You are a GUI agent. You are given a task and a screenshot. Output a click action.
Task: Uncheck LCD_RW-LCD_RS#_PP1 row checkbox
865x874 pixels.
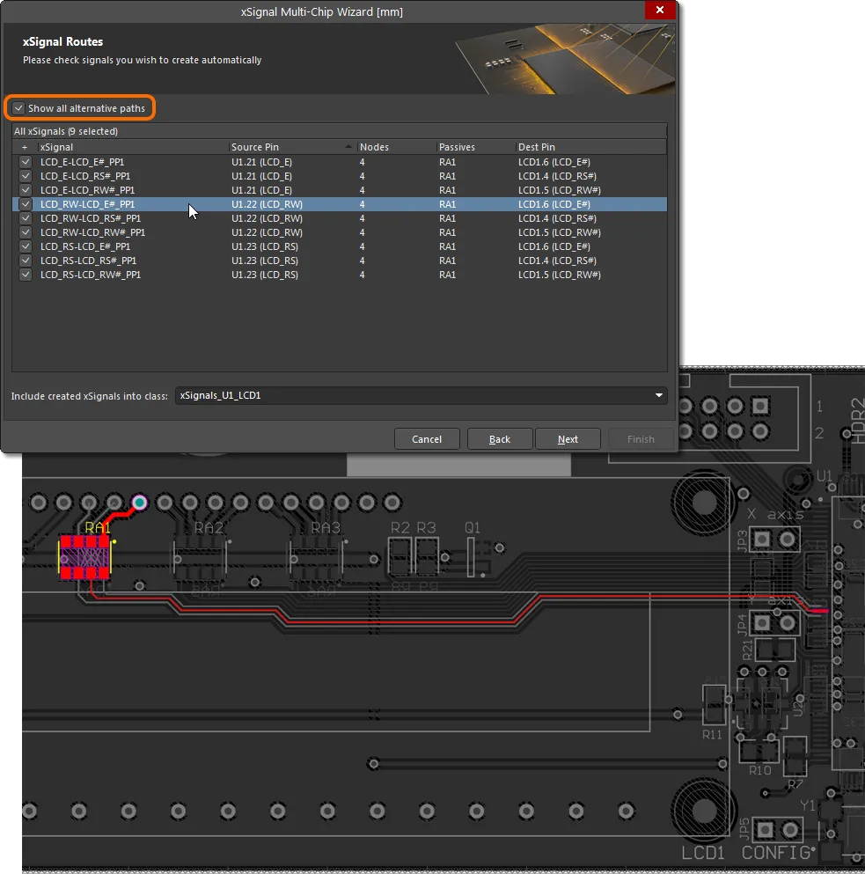(26, 218)
